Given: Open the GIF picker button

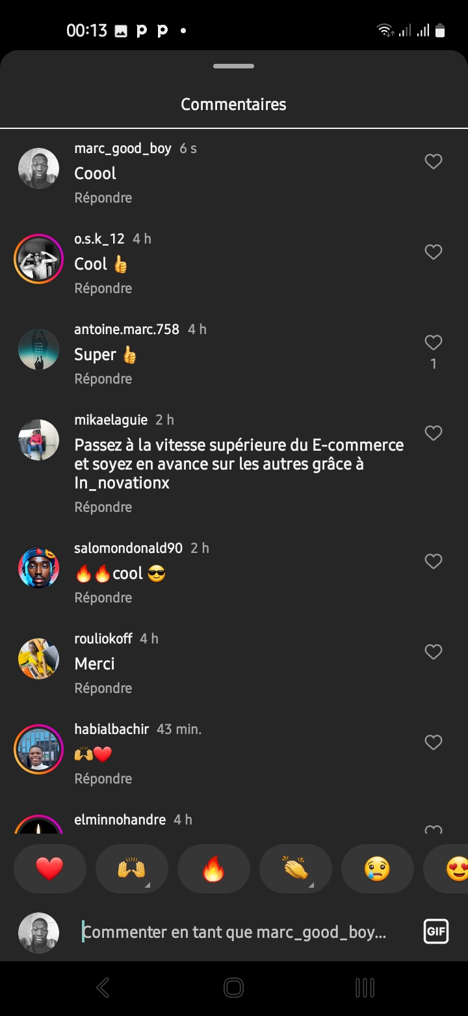Looking at the screenshot, I should click(435, 931).
